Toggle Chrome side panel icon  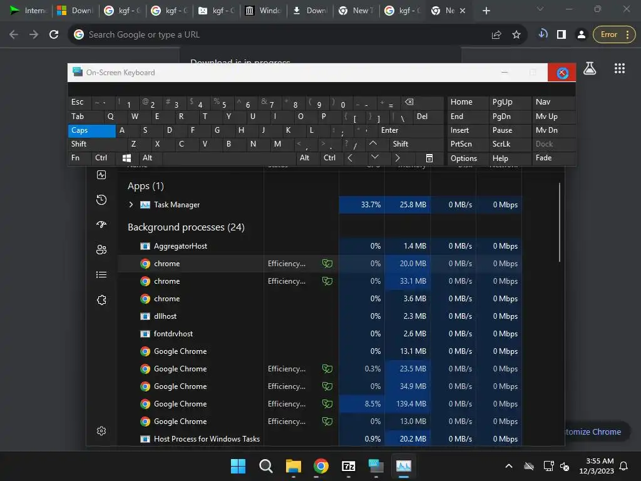[562, 35]
